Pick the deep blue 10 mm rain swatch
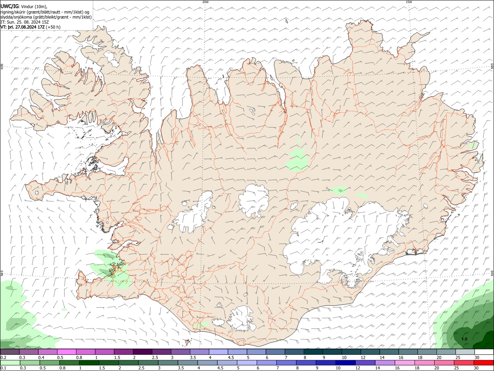The width and height of the screenshot is (494, 371). pos(345,362)
